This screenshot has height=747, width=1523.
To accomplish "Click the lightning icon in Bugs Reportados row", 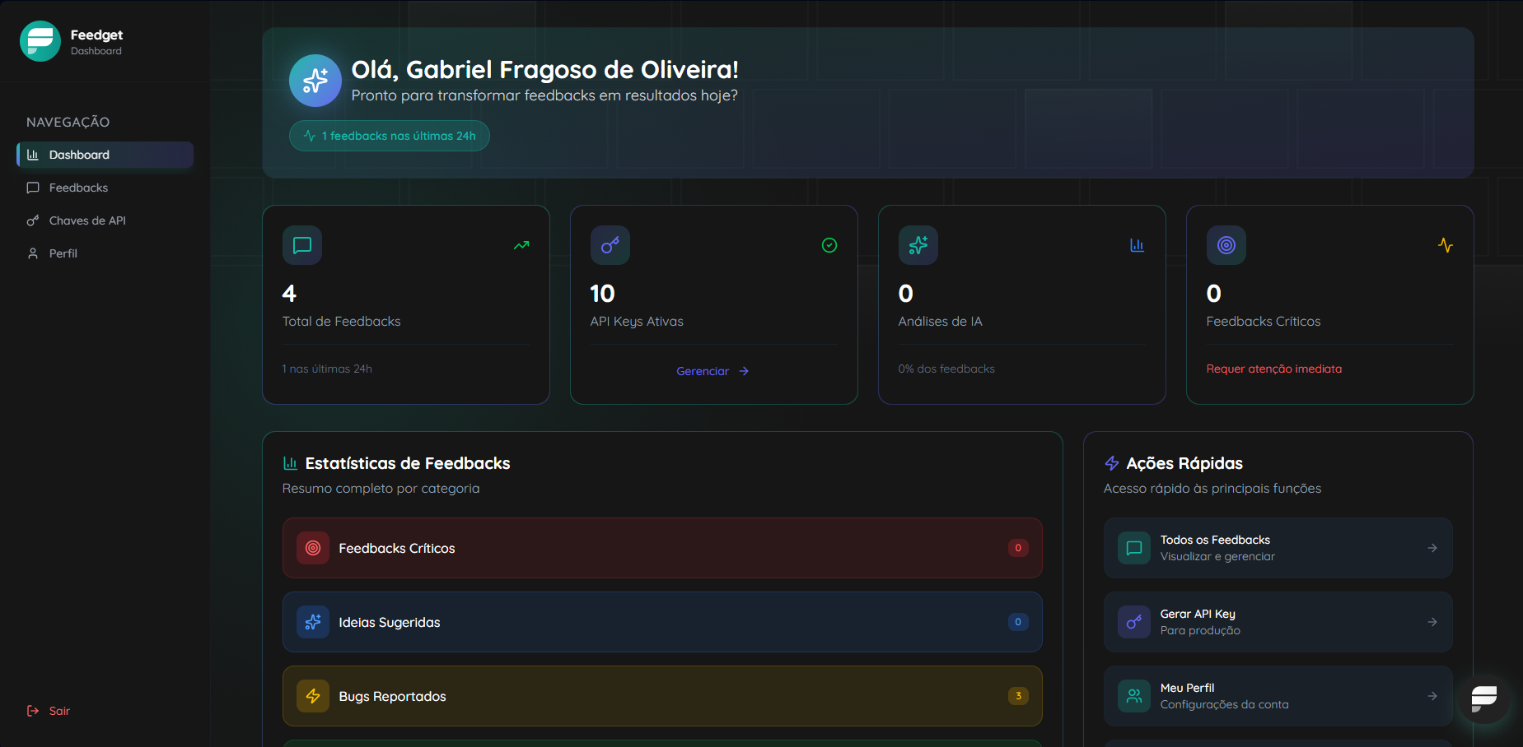I will (313, 696).
